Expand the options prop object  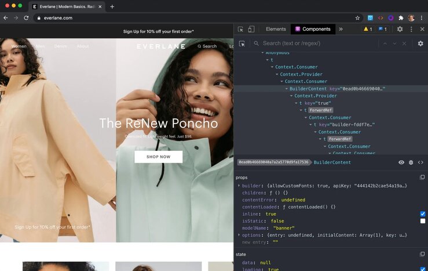[239, 235]
